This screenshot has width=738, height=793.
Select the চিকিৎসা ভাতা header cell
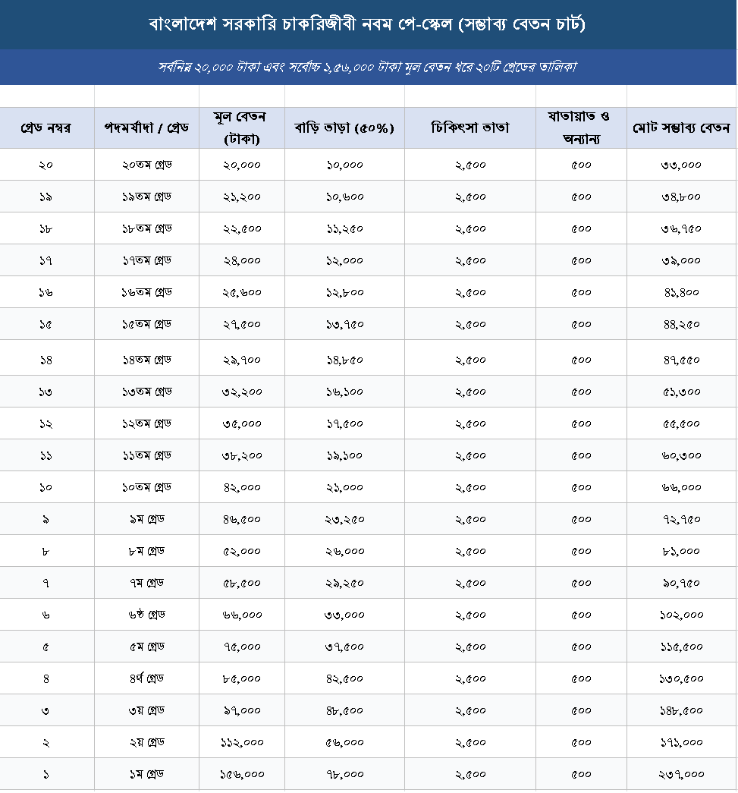[470, 128]
